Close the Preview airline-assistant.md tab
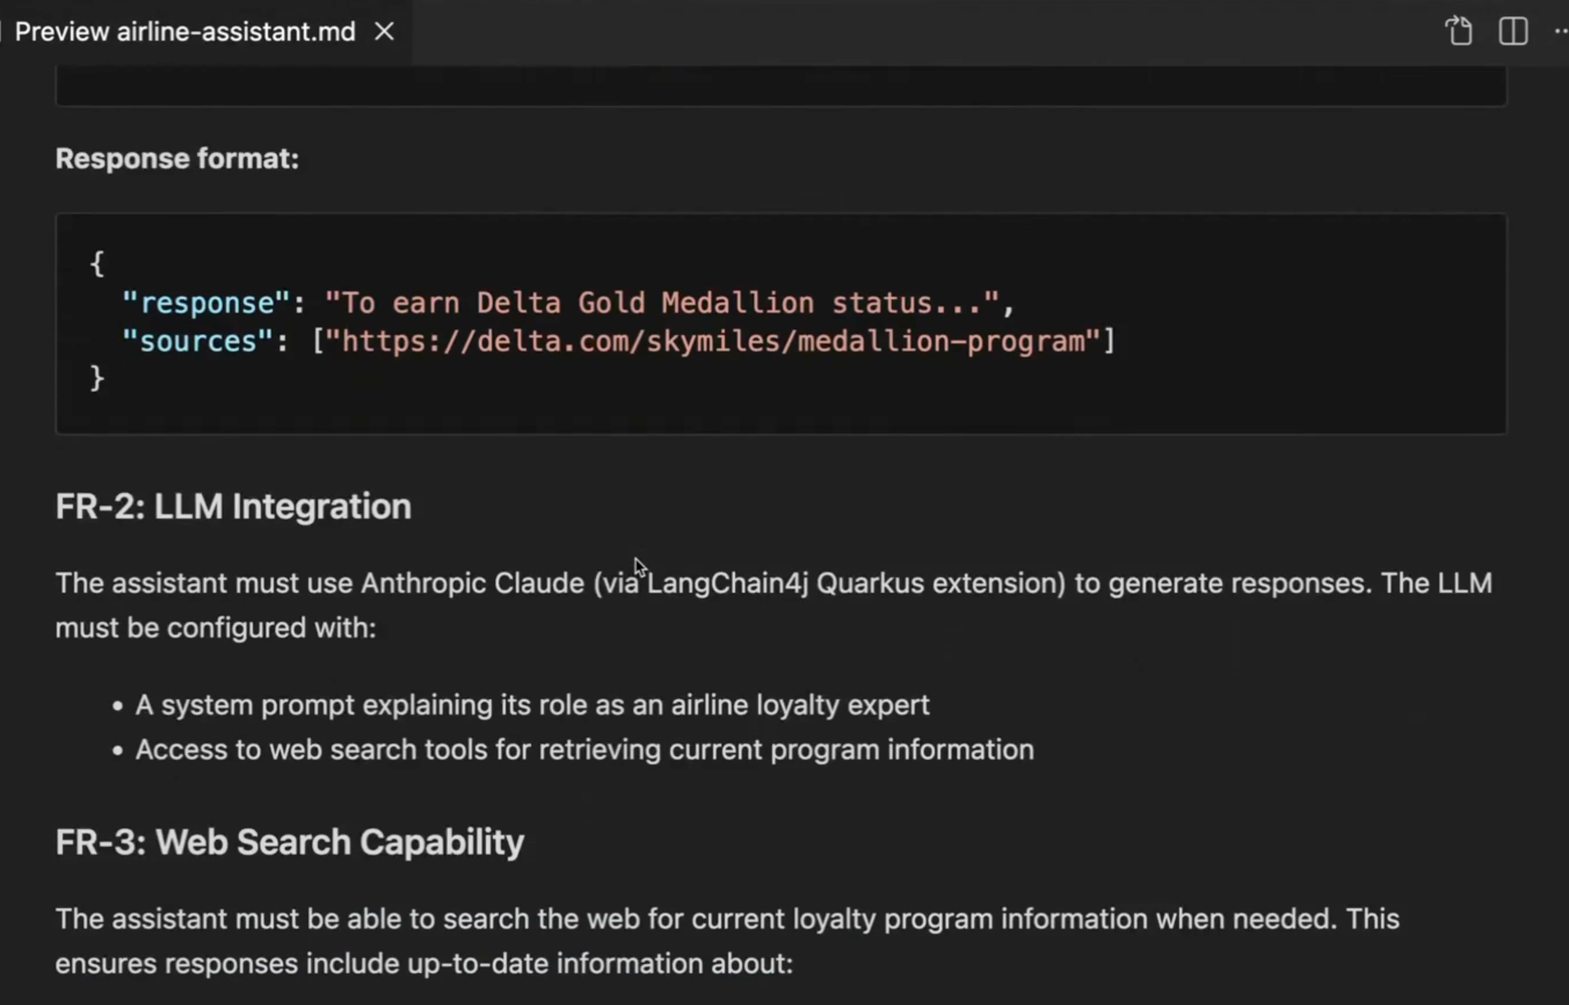1569x1005 pixels. (x=384, y=31)
